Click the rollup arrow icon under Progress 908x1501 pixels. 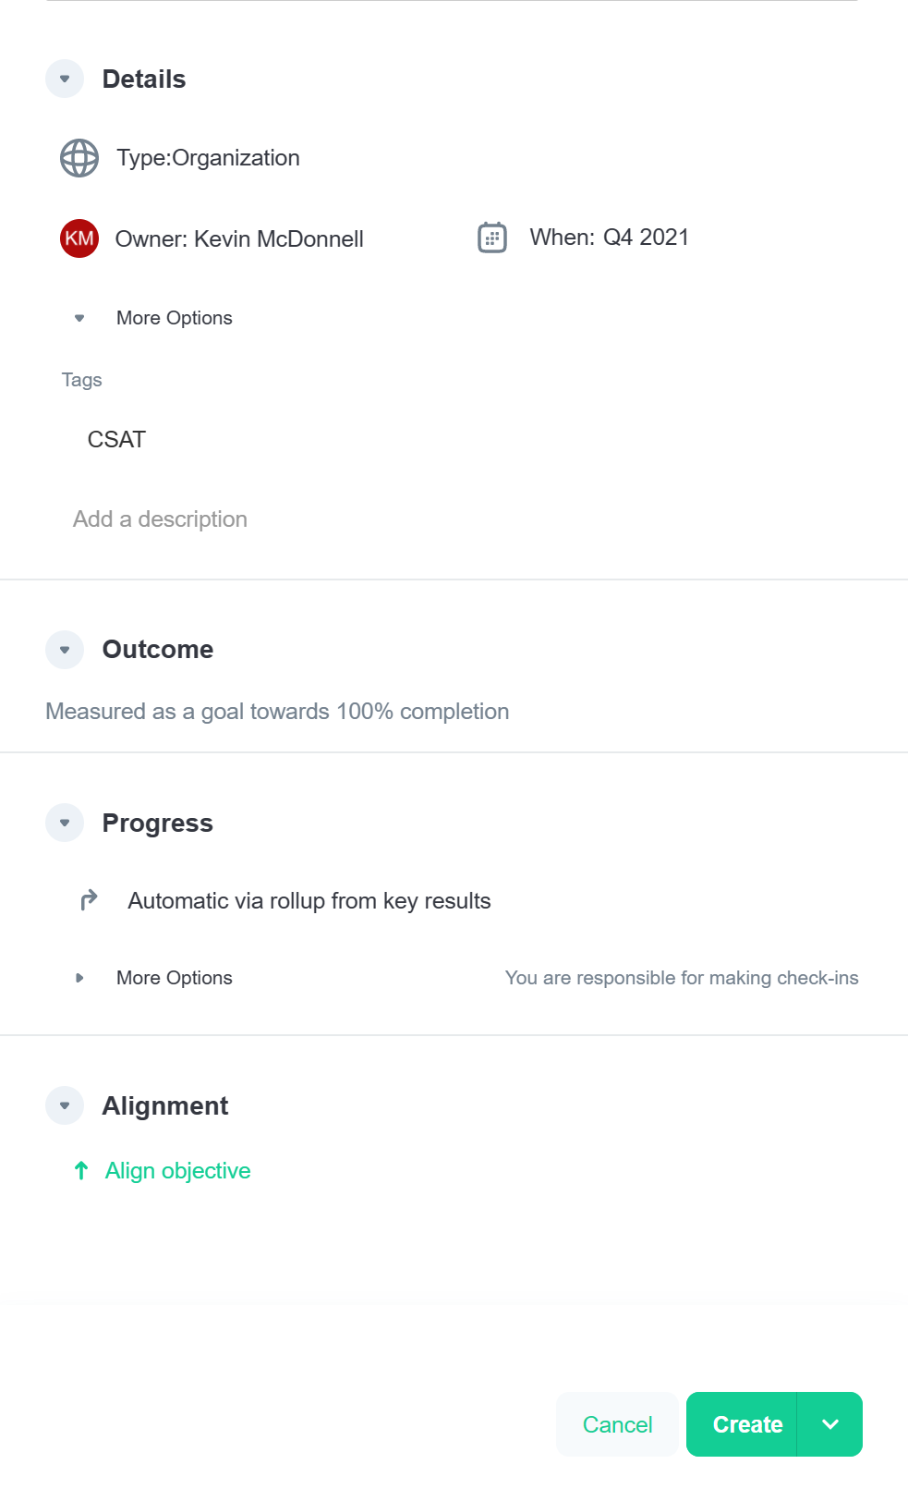tap(89, 900)
